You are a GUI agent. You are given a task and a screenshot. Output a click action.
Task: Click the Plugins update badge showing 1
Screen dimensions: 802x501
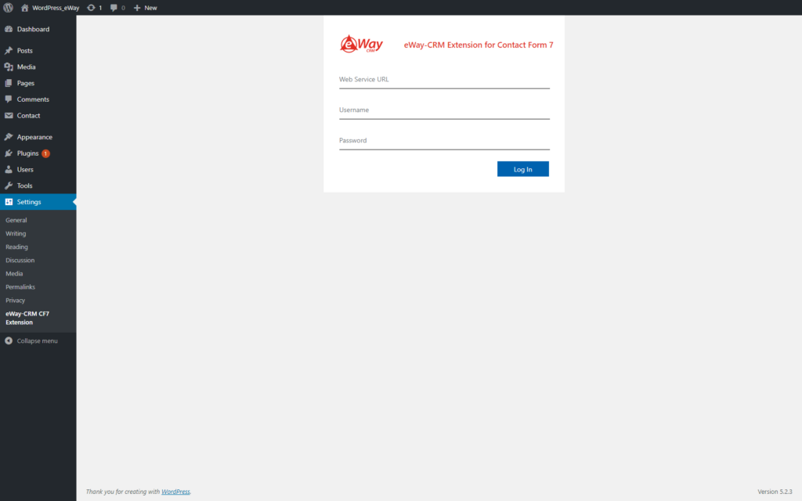tap(45, 153)
